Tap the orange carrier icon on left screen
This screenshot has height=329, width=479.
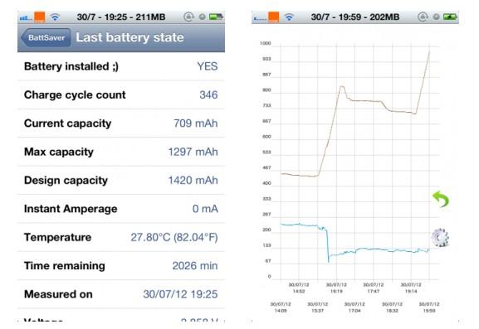point(39,17)
